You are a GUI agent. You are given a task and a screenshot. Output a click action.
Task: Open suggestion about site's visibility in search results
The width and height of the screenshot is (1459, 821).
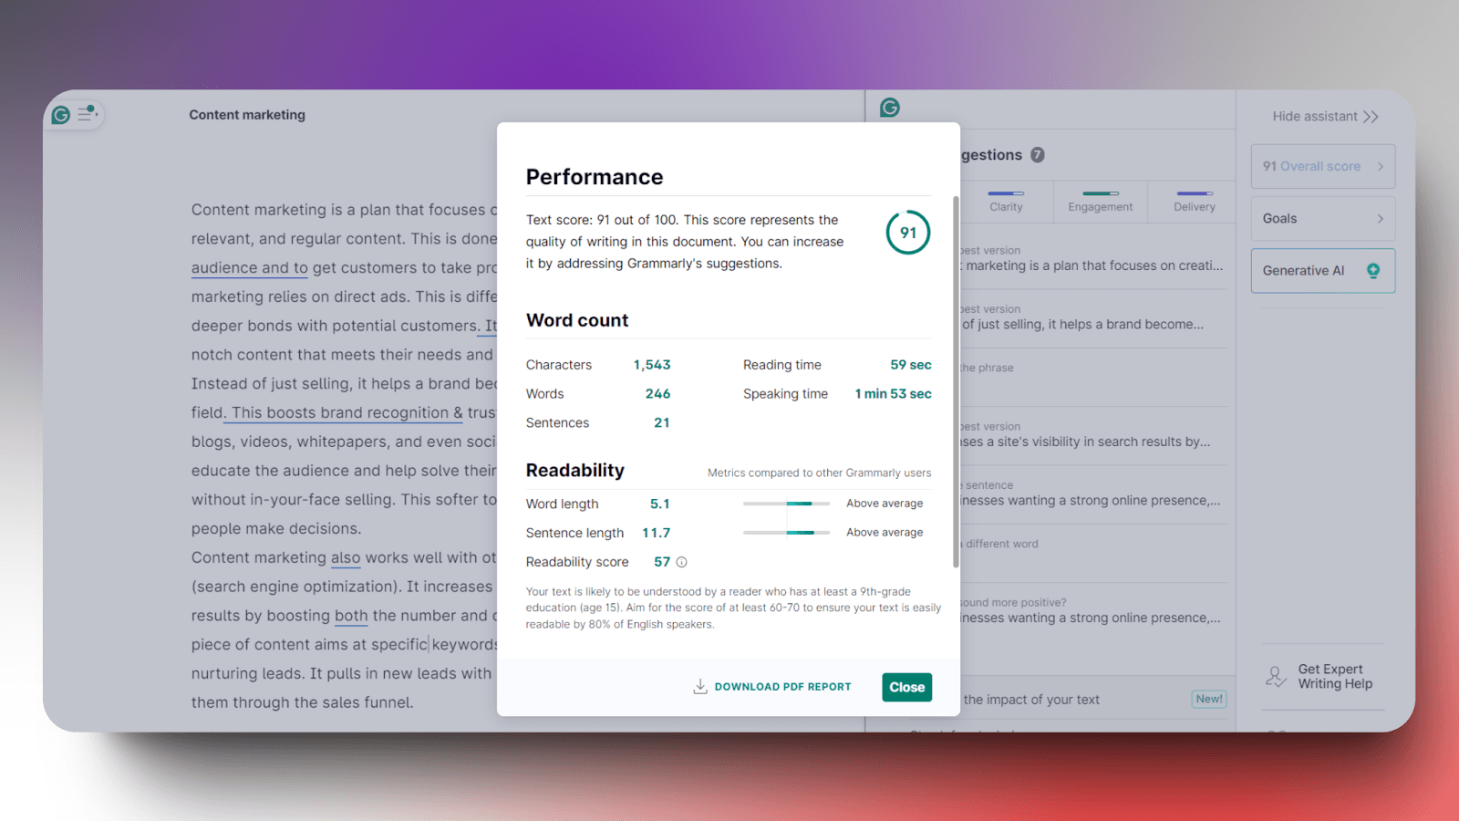1092,435
